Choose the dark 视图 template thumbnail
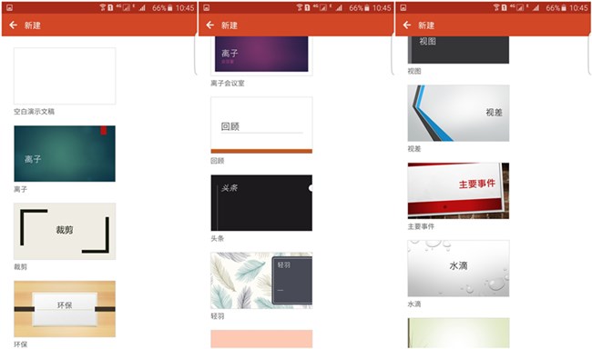Screen dimensions: 592x349 tap(458, 50)
